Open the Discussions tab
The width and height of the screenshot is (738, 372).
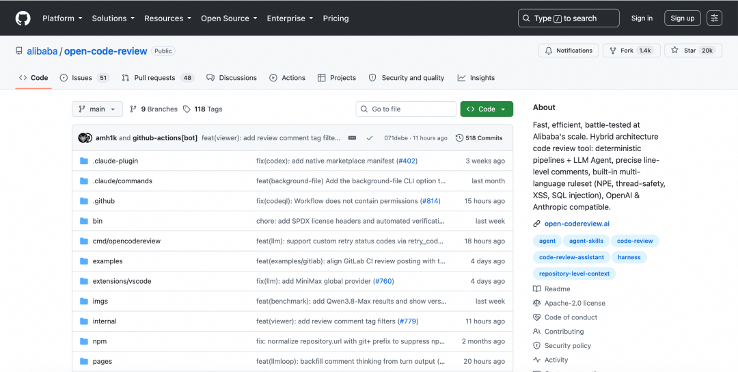pyautogui.click(x=232, y=78)
